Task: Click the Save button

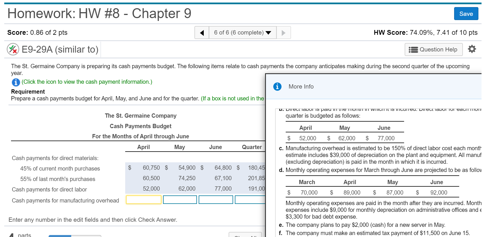Action: (x=466, y=14)
